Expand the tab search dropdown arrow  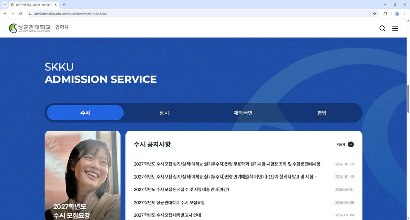tap(4, 5)
